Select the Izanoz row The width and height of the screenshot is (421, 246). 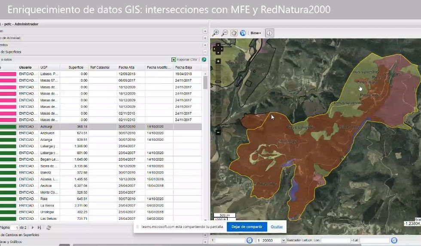point(101,173)
